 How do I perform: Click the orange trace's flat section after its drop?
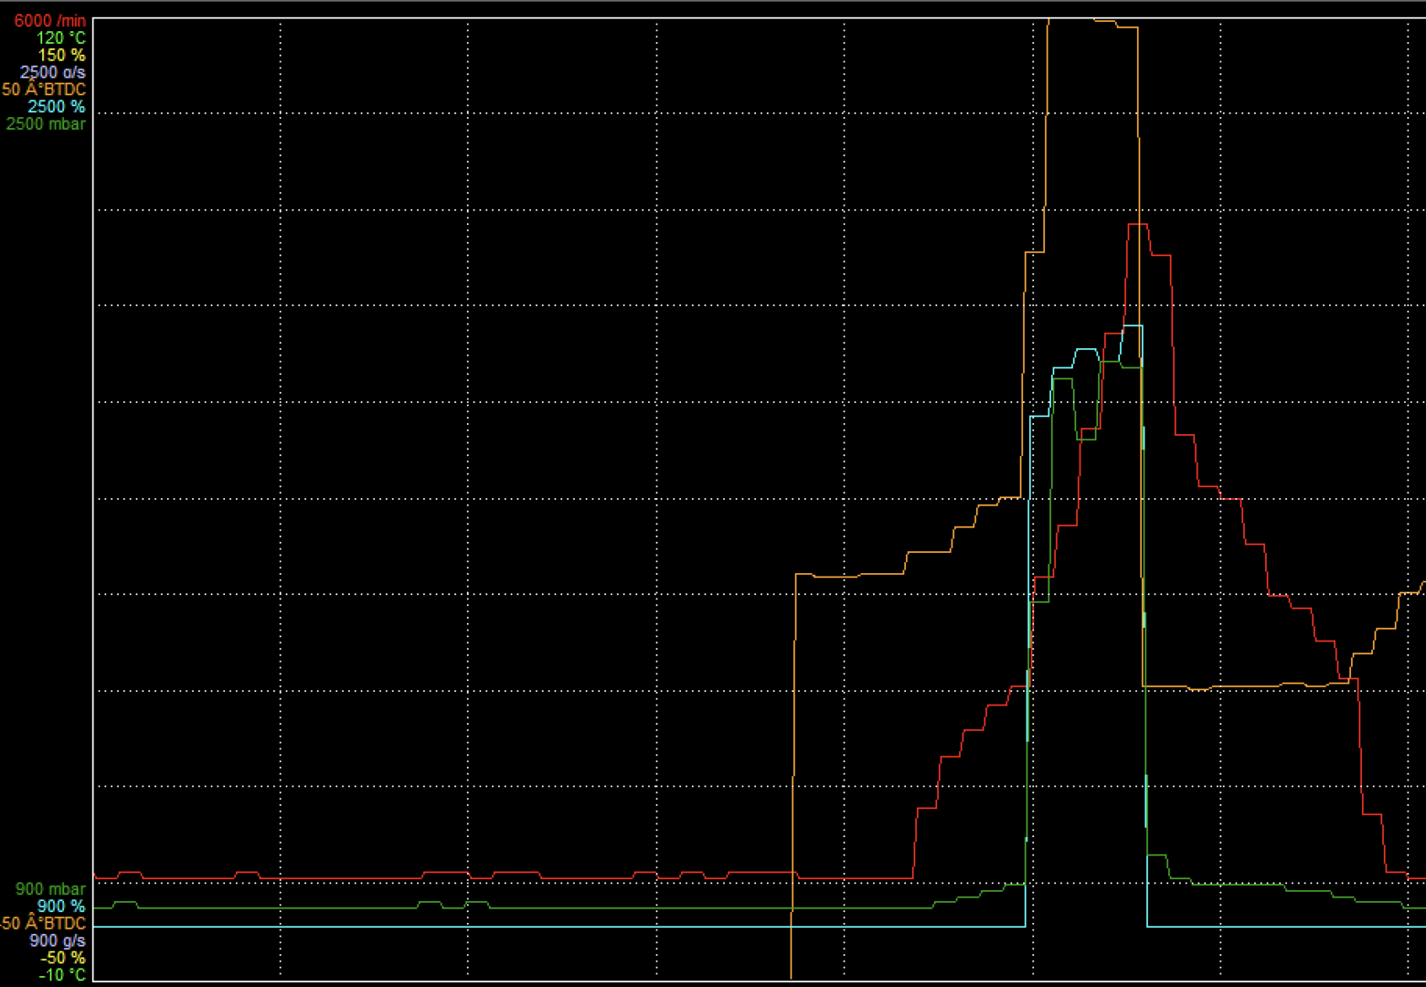click(1234, 686)
